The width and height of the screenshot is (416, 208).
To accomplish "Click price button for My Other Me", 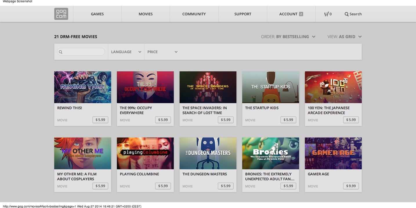I will pos(100,186).
